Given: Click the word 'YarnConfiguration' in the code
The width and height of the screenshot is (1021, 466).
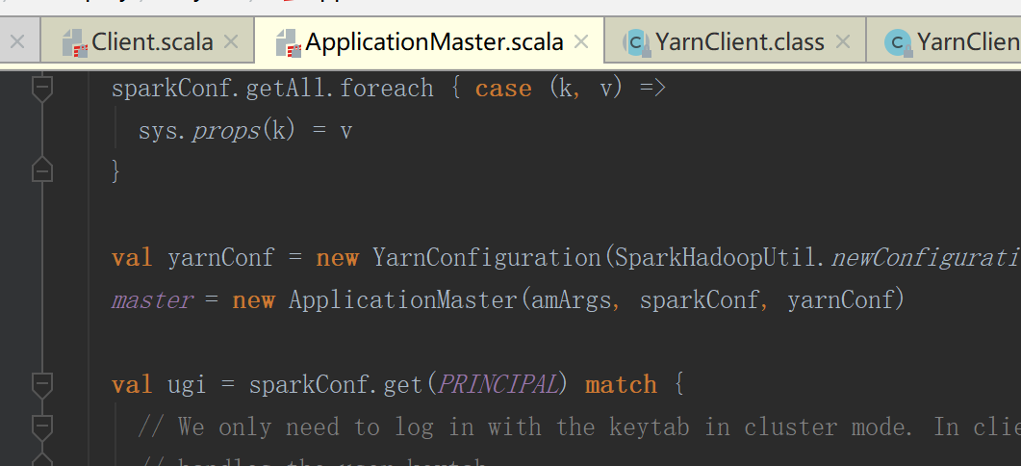Looking at the screenshot, I should 488,257.
